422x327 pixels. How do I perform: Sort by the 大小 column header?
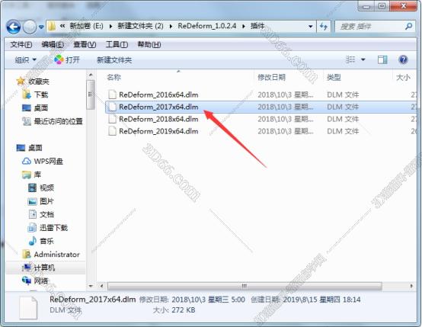403,78
